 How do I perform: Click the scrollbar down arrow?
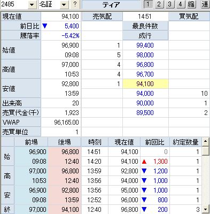(x=206, y=209)
